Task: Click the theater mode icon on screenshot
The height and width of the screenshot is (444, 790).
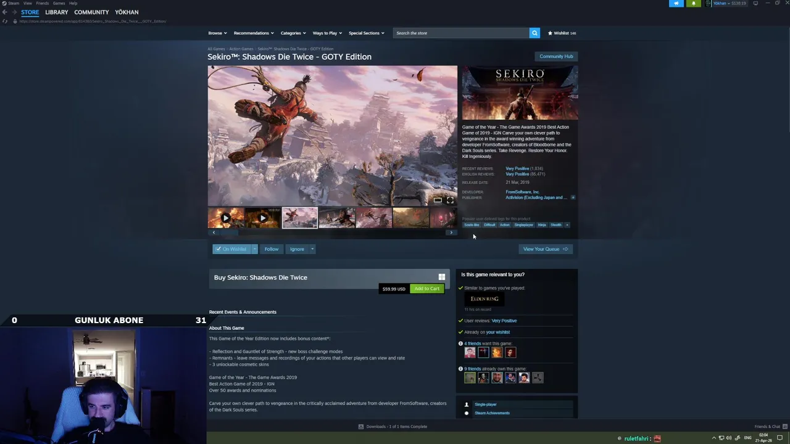Action: click(x=438, y=200)
